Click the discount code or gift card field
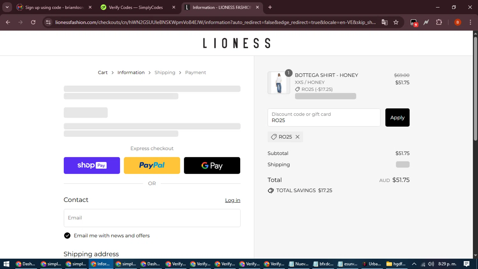 pyautogui.click(x=324, y=118)
